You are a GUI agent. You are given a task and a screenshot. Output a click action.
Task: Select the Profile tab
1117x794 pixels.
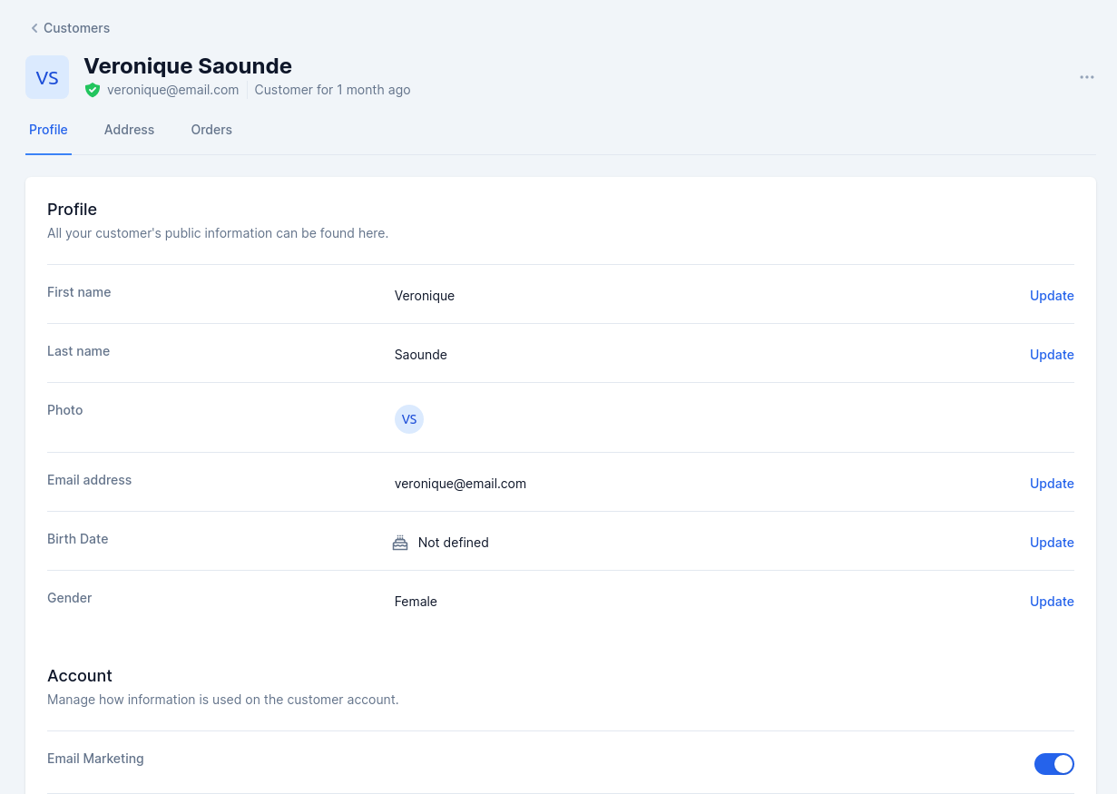[48, 130]
